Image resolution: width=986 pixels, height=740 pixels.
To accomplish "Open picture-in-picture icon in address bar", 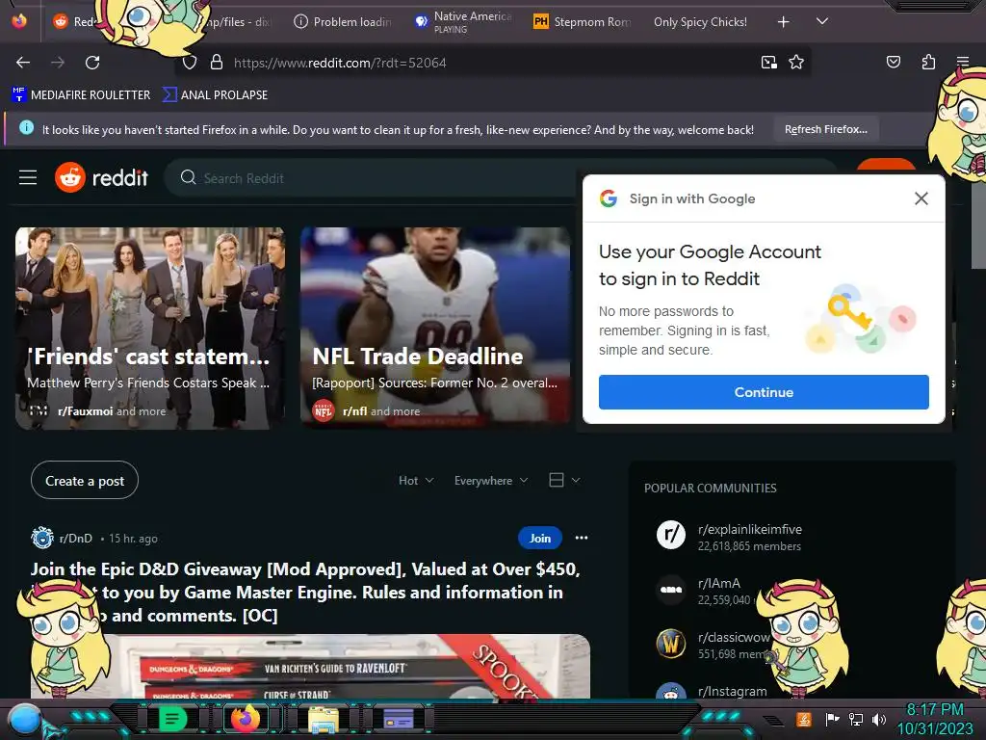I will coord(768,63).
